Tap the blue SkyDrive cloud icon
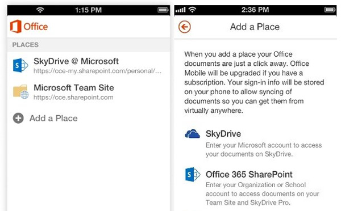Image resolution: width=341 pixels, height=211 pixels. (x=192, y=134)
